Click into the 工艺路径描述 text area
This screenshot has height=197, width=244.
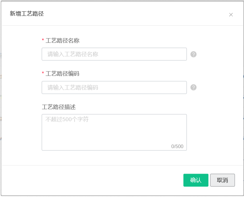click(114, 132)
